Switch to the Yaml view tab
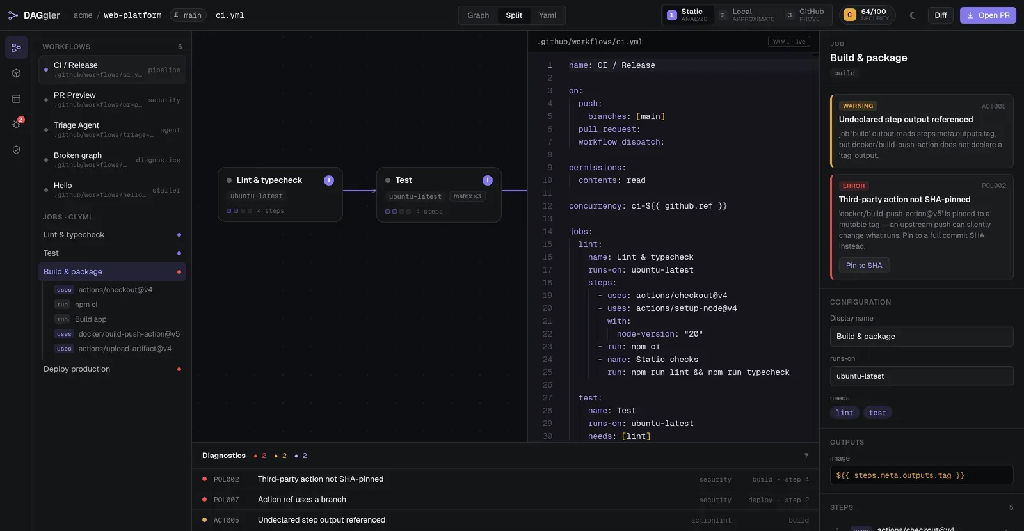 [547, 15]
